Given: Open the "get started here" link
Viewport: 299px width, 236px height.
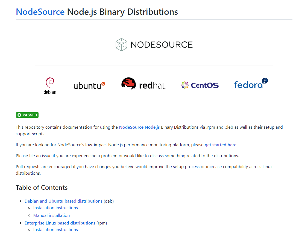Looking at the screenshot, I should tap(221, 145).
